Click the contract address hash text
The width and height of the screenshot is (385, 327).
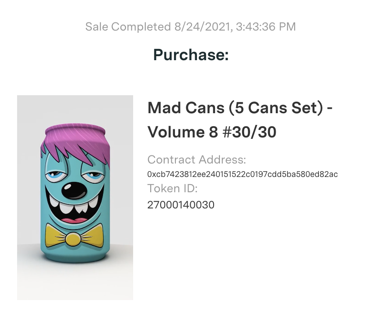point(242,174)
